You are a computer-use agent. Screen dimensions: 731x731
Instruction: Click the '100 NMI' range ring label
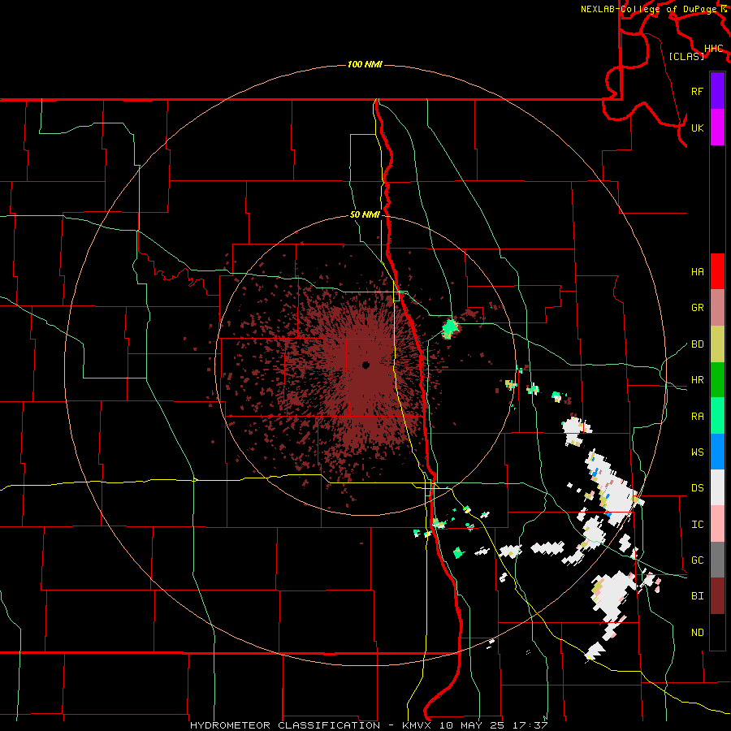coord(365,64)
